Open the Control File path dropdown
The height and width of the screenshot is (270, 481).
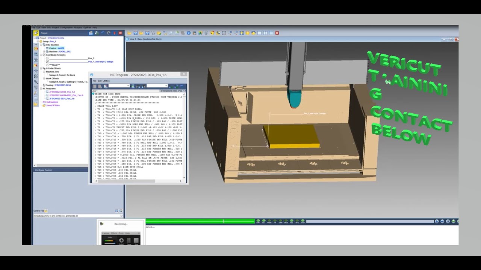click(121, 216)
